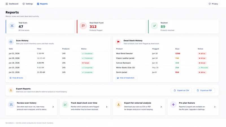Click the Resolved checkmark icon

point(154,26)
